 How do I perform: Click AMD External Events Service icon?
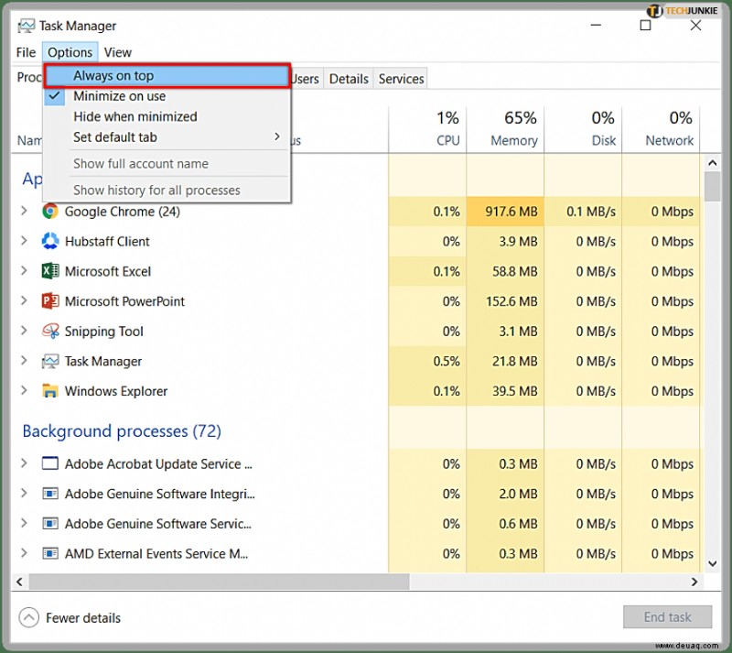click(50, 553)
